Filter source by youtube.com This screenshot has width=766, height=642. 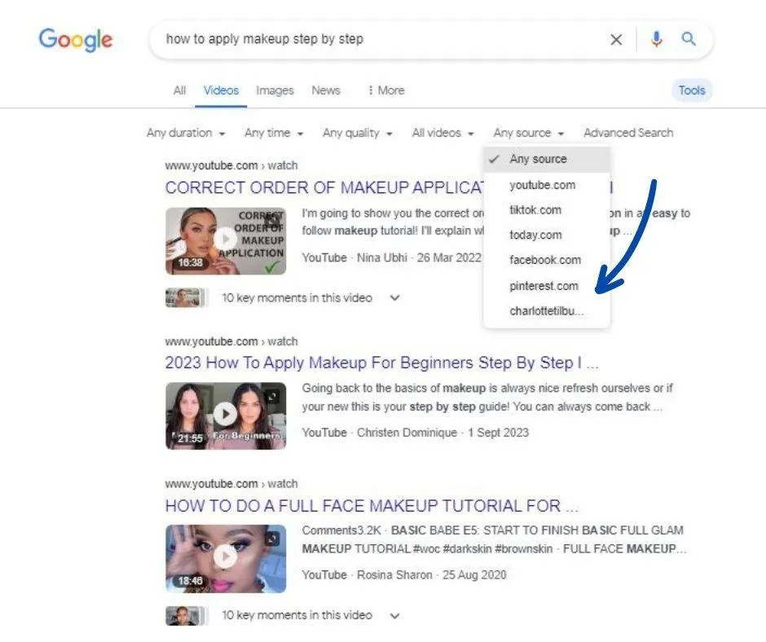[x=547, y=185]
